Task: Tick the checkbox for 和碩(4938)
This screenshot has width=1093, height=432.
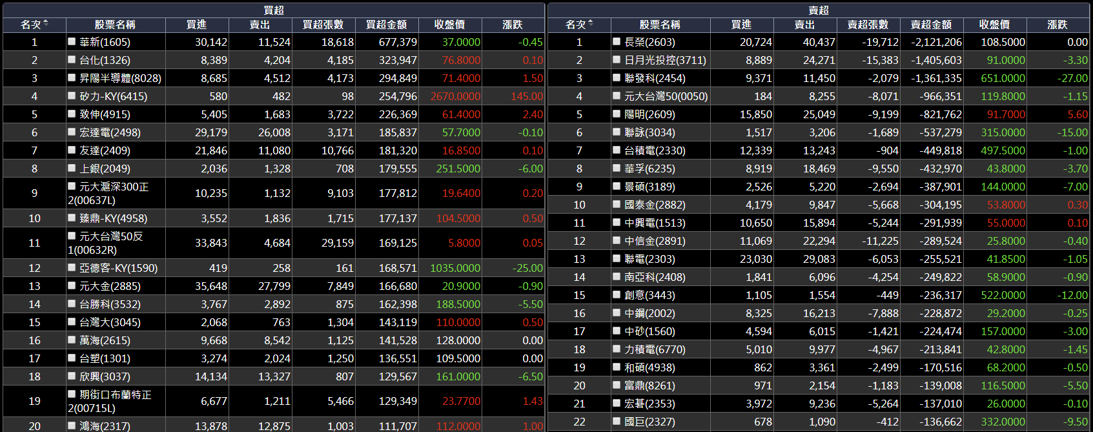Action: (617, 367)
